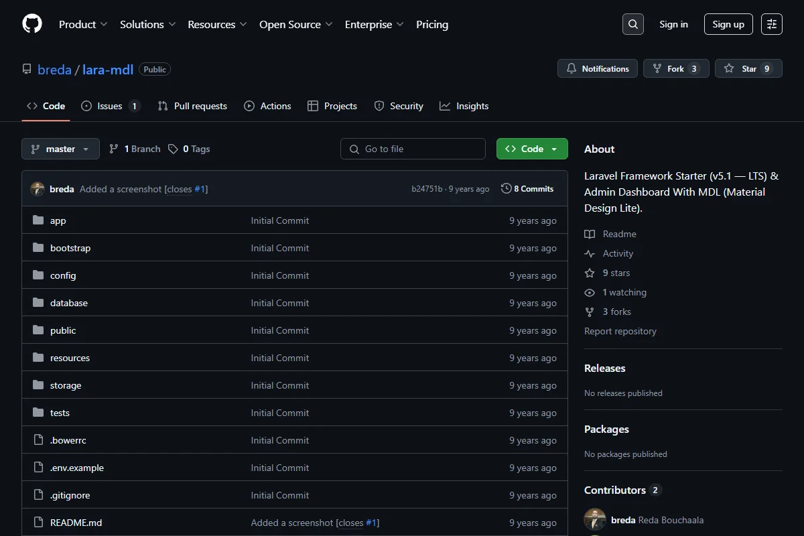
Task: Click the Go to file field
Action: pos(413,149)
